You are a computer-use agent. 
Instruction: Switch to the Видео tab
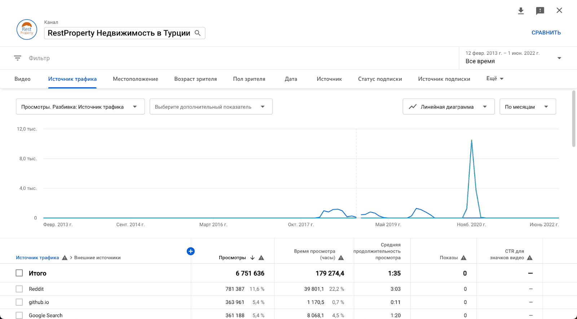coord(22,79)
